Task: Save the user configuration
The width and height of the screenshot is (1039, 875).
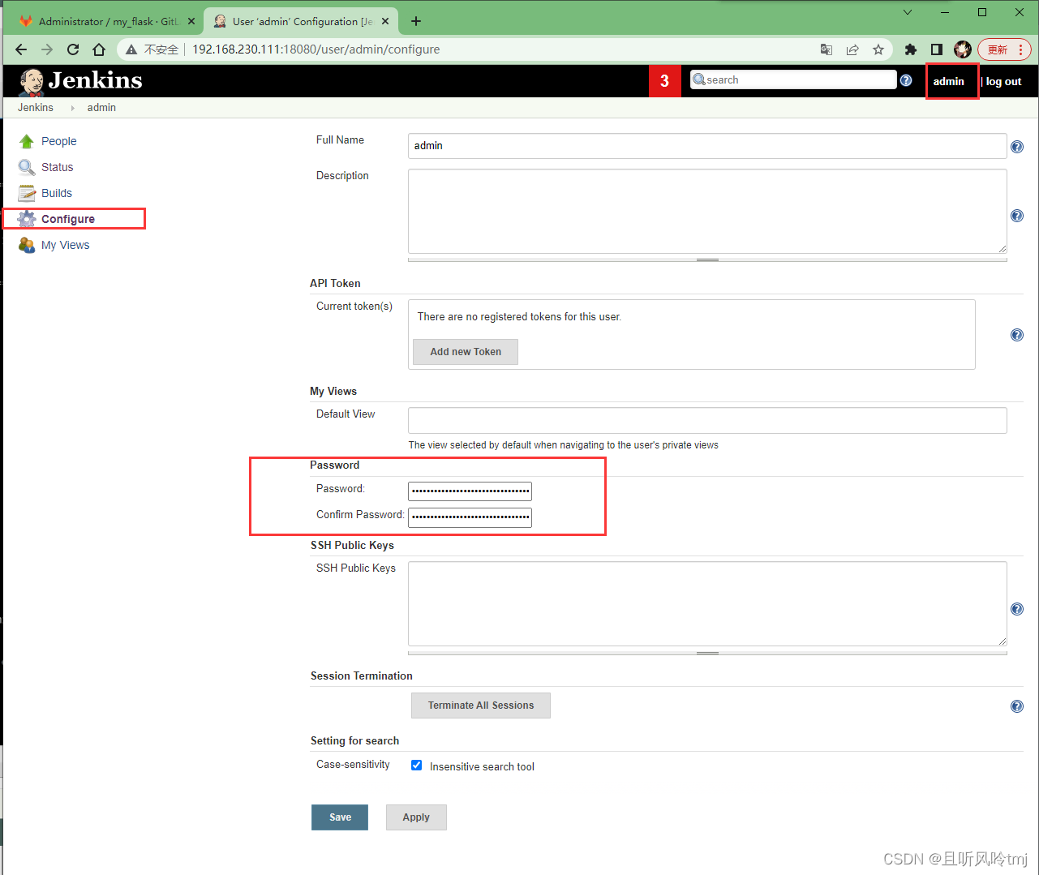Action: click(340, 817)
